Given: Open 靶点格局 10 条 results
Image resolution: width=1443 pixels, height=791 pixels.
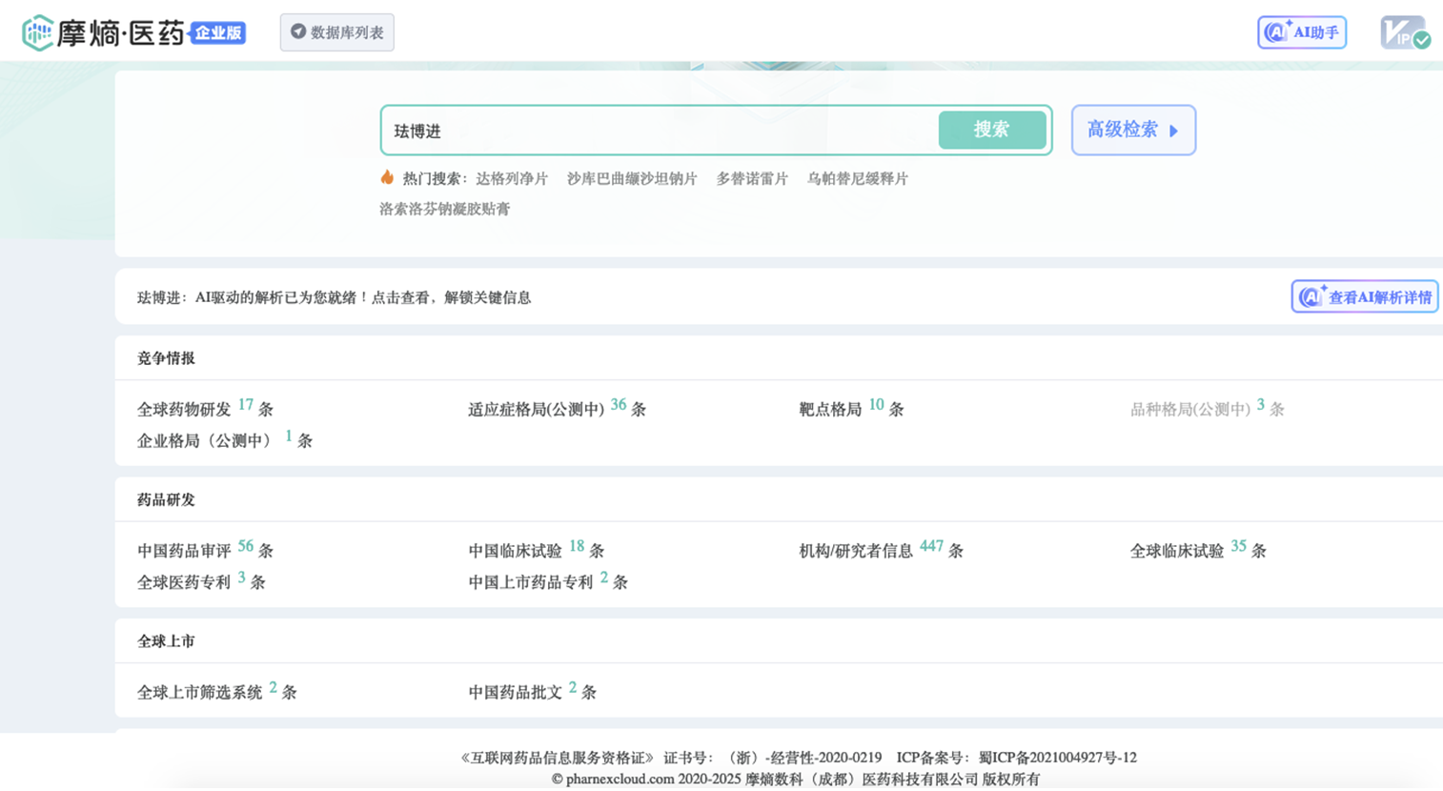Looking at the screenshot, I should (x=851, y=408).
